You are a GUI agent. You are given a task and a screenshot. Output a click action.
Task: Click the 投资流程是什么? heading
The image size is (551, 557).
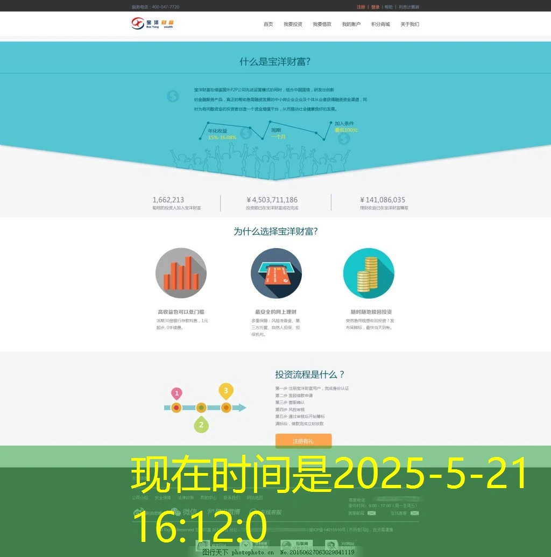[x=309, y=375]
